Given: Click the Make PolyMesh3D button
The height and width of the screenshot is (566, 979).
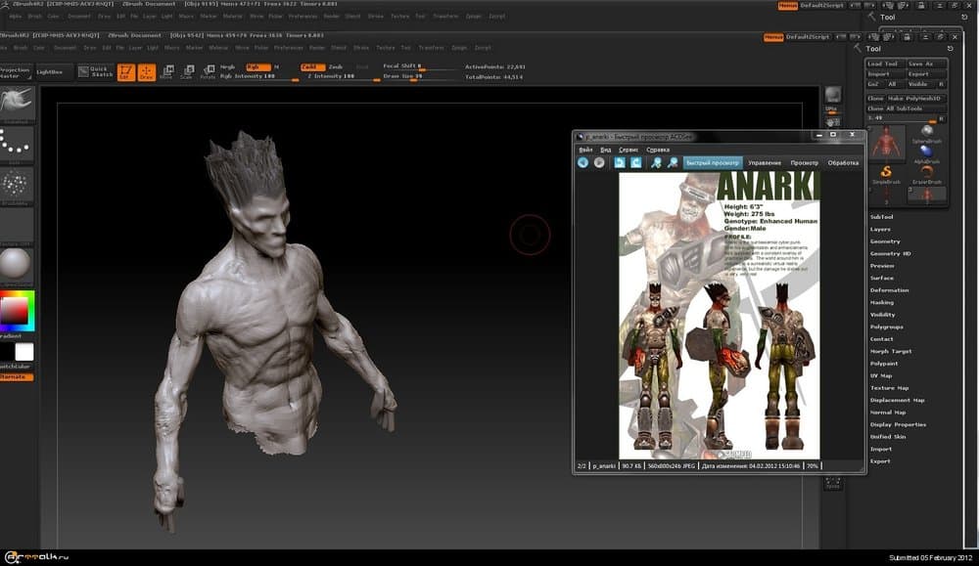Looking at the screenshot, I should (915, 99).
